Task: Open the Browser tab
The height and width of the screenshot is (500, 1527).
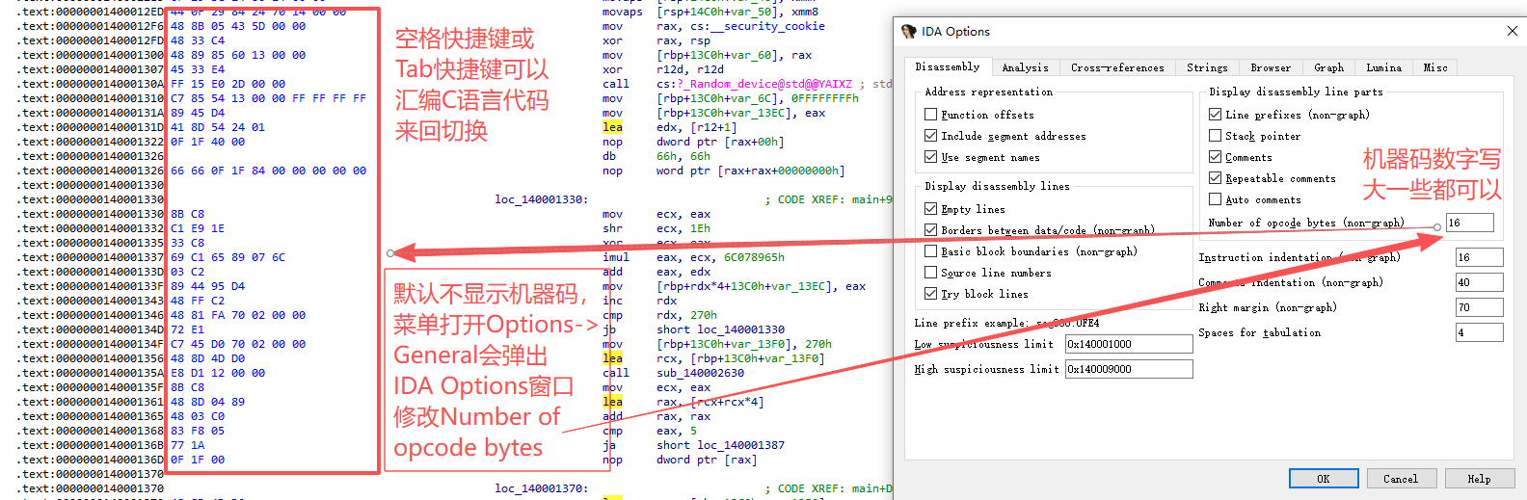Action: 1271,67
